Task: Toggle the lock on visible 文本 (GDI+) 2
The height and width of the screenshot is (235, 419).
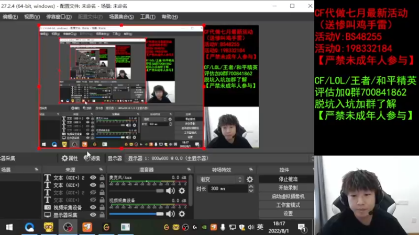Action: [x=102, y=178]
